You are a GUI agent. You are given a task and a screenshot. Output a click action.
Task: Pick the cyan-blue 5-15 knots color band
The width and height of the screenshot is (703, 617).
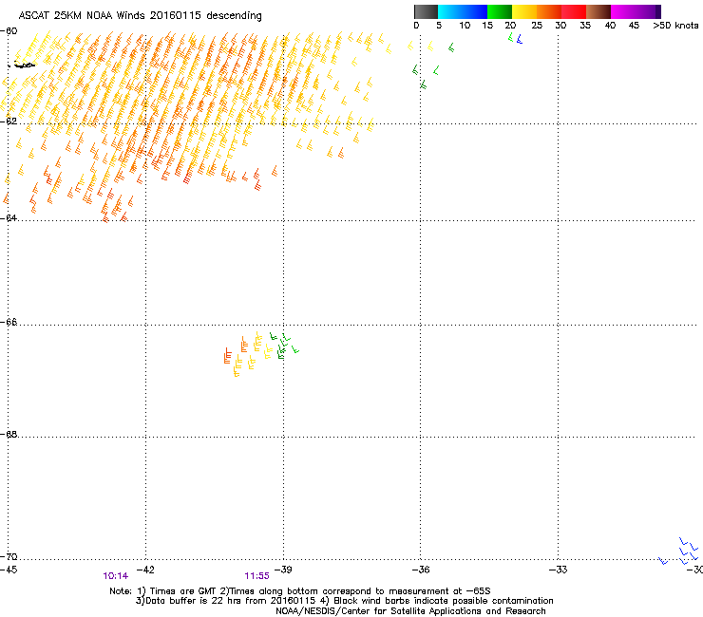[x=463, y=11]
